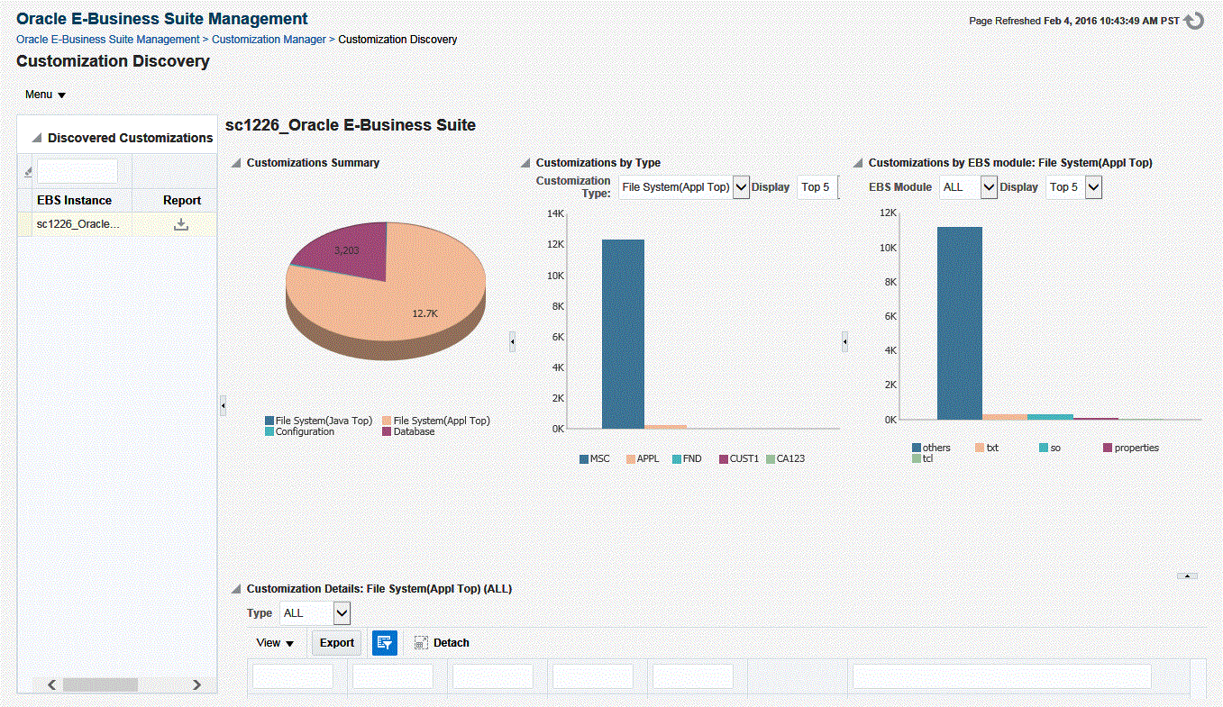Open the Menu dropdown

coord(45,95)
